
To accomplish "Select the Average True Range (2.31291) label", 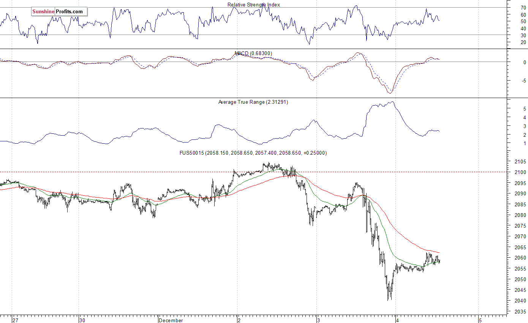I will coord(253,102).
